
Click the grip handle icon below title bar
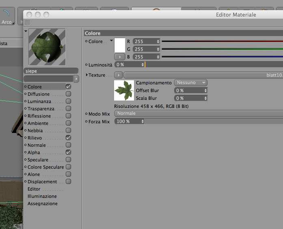point(28,23)
